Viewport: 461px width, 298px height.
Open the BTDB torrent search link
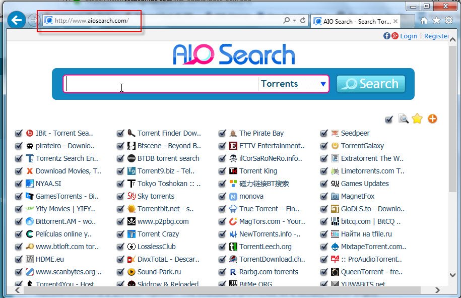pos(168,158)
